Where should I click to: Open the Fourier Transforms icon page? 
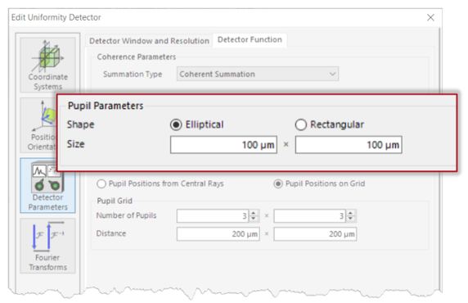(x=47, y=246)
